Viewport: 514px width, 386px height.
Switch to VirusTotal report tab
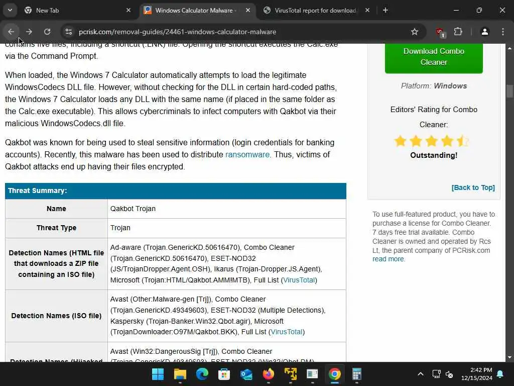(x=315, y=10)
